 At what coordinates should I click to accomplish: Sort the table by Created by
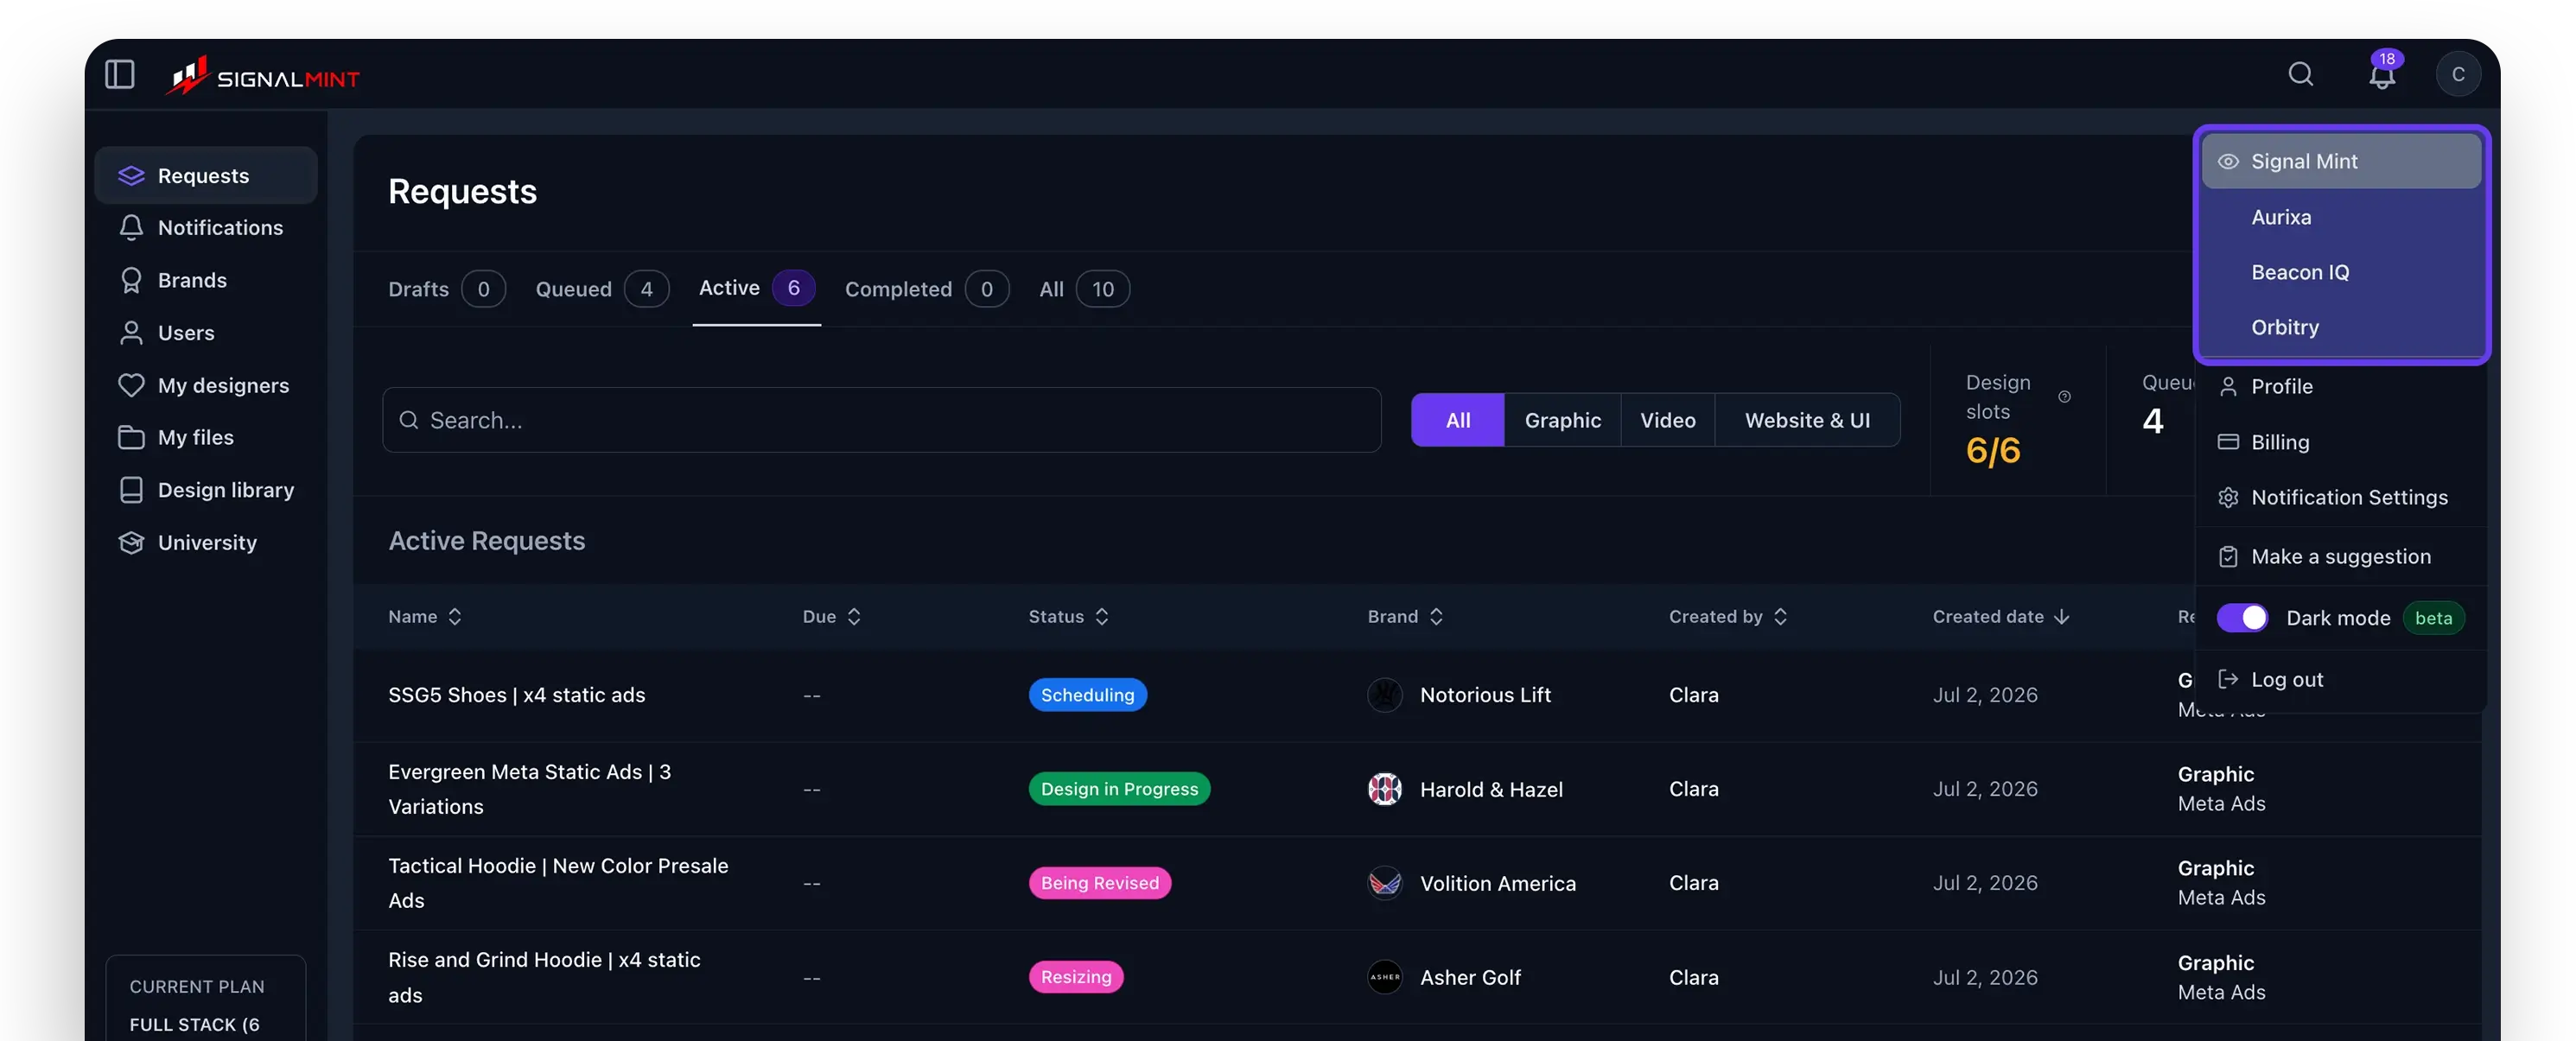coord(1727,616)
